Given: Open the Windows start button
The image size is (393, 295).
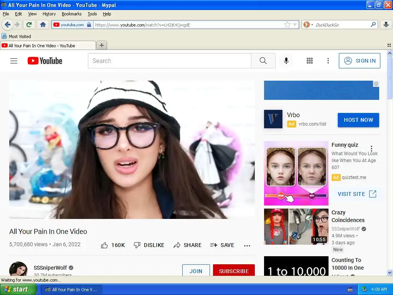Looking at the screenshot, I should click(x=18, y=289).
